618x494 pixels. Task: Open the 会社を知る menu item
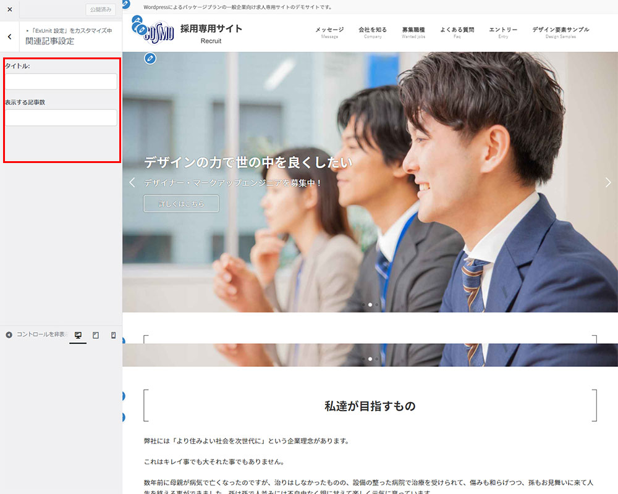tap(373, 32)
